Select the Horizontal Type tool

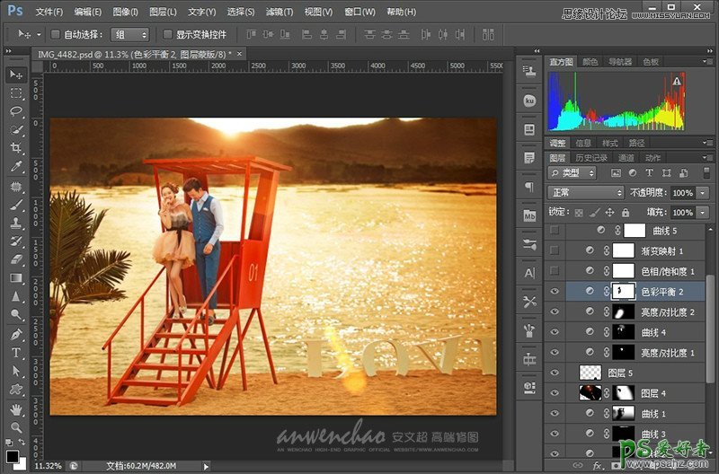[x=16, y=352]
